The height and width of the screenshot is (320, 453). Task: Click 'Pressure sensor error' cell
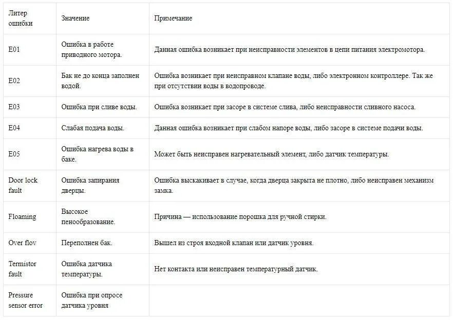(30, 301)
